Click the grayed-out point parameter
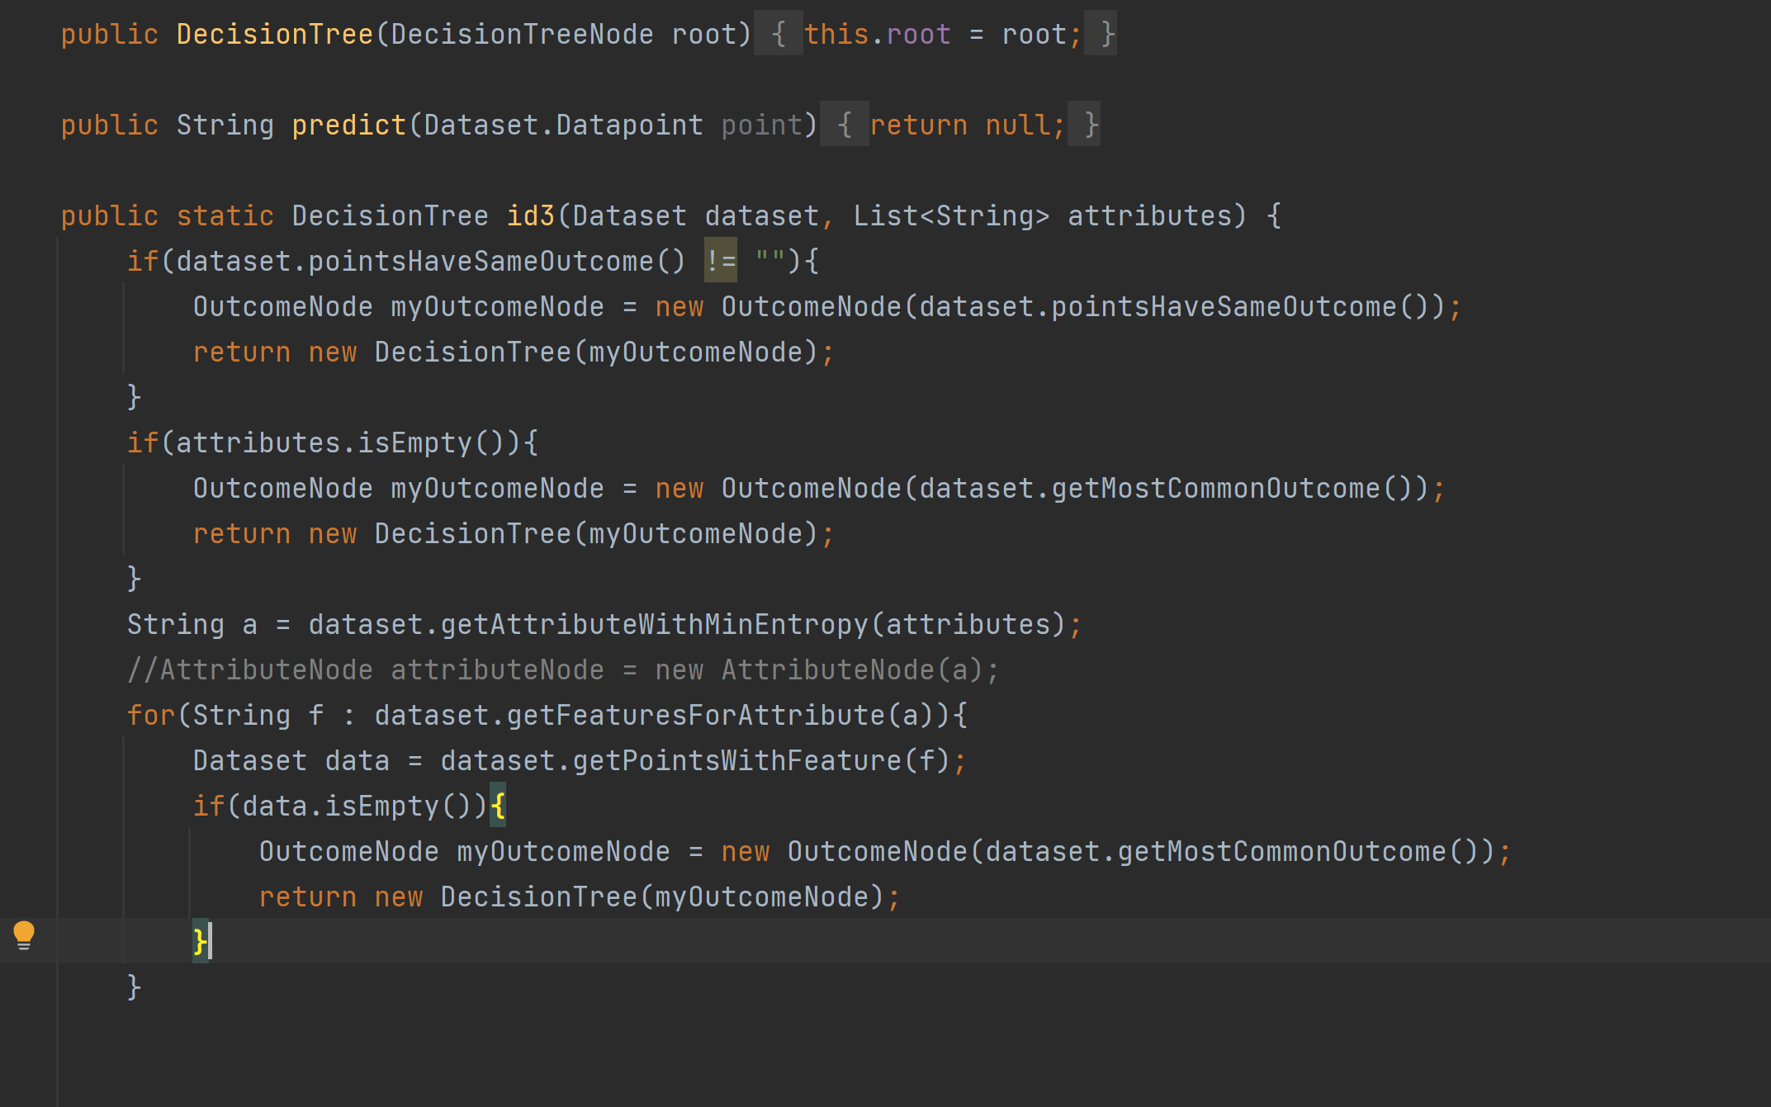1771x1107 pixels. tap(761, 125)
